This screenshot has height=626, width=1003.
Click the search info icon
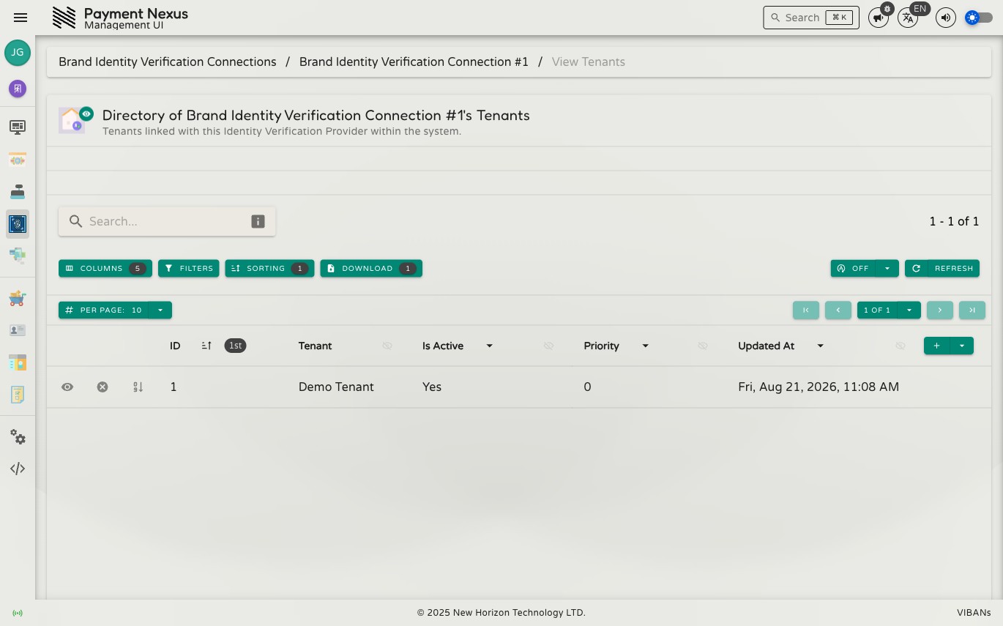coord(258,221)
